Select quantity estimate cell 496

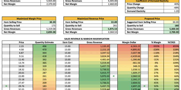pyautogui.click(x=44, y=46)
